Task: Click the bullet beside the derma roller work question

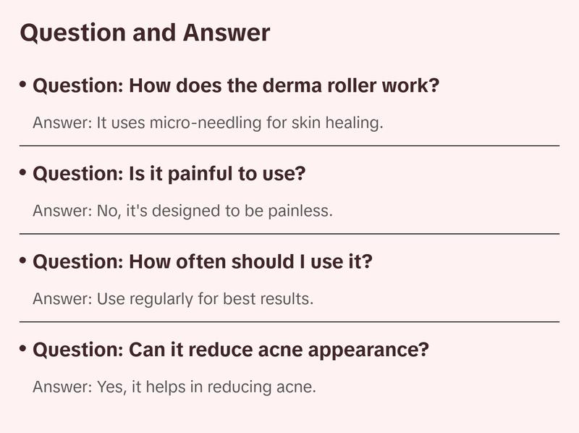Action: pos(23,84)
